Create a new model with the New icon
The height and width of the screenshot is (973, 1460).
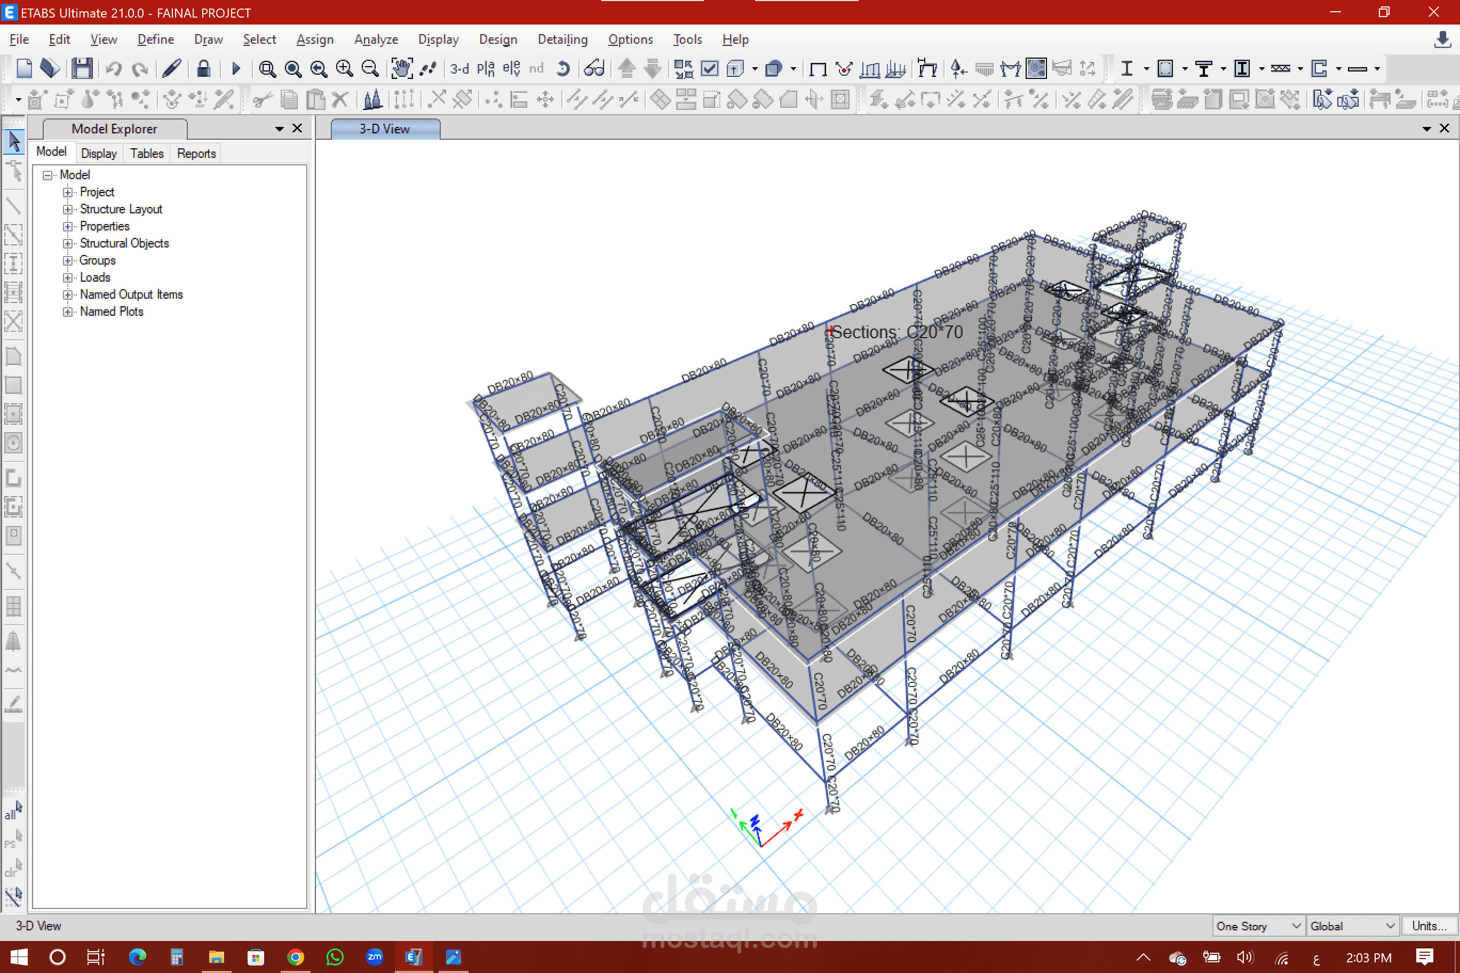[23, 68]
